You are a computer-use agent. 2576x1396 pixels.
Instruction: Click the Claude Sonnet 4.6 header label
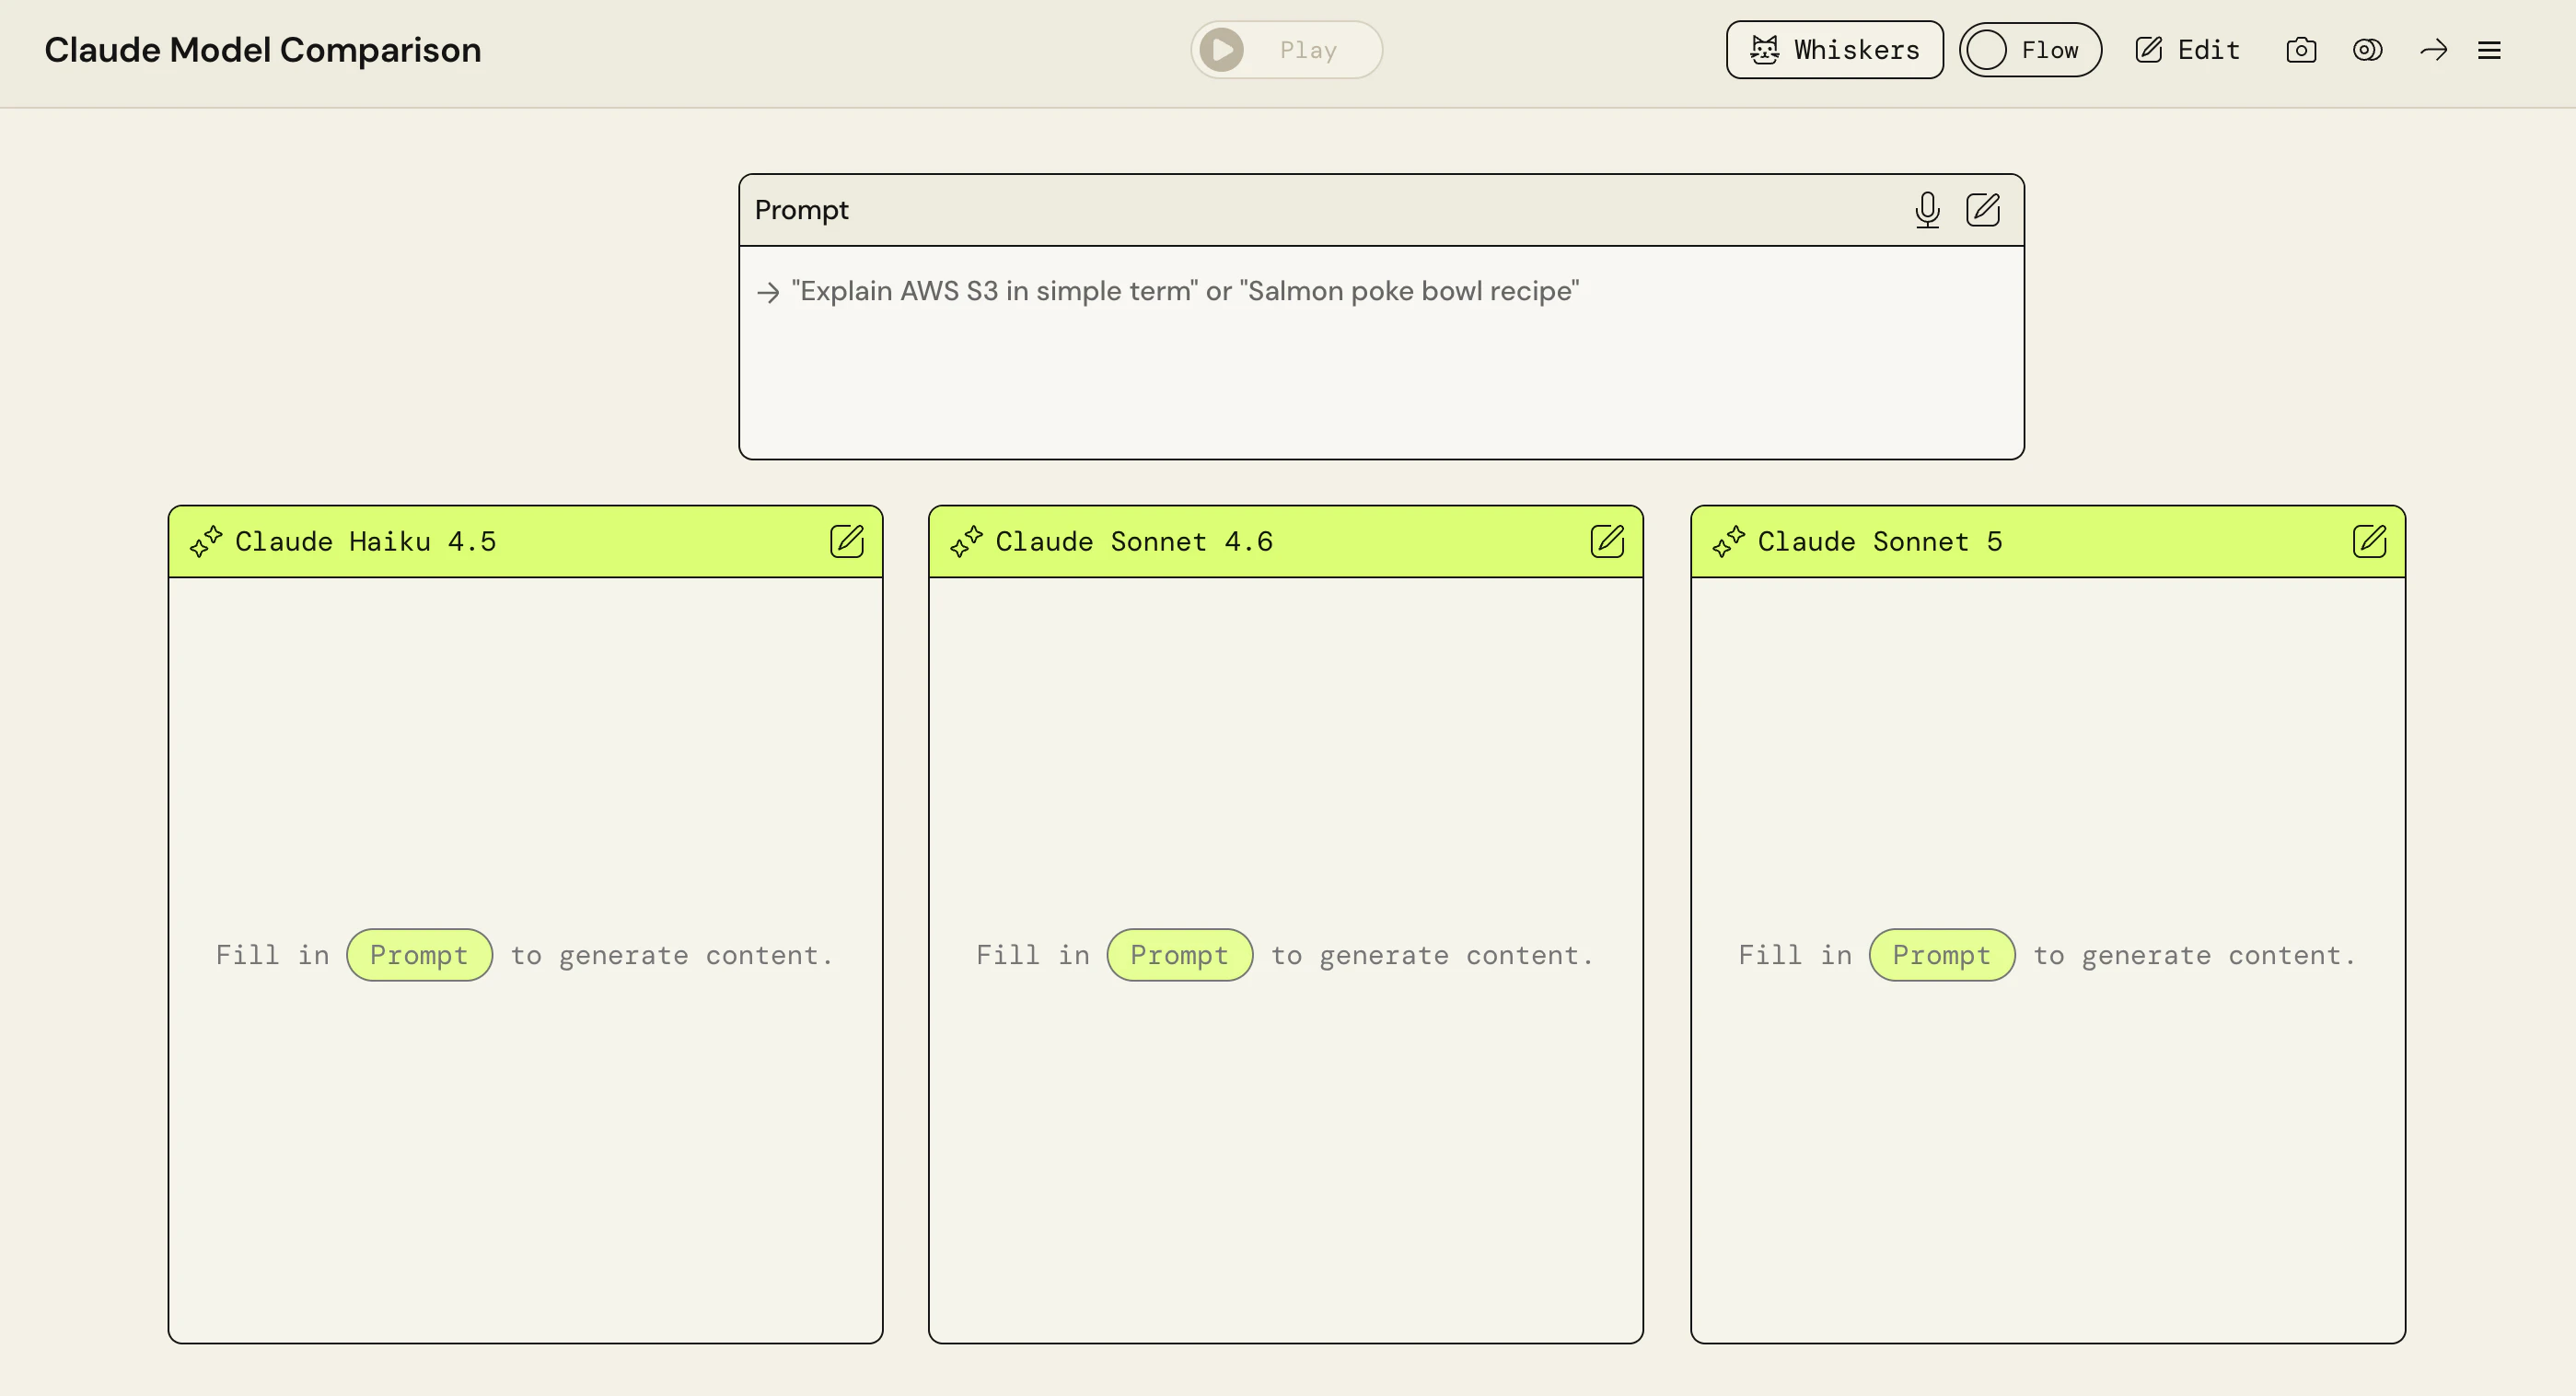pyautogui.click(x=1133, y=541)
